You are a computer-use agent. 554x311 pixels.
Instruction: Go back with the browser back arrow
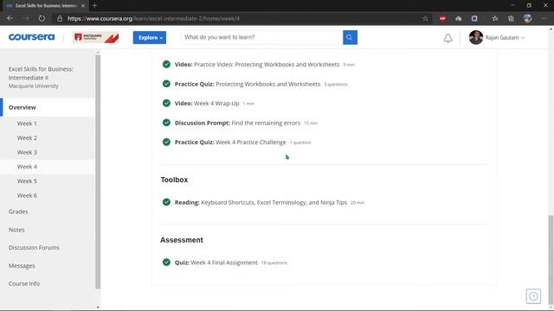click(x=10, y=18)
